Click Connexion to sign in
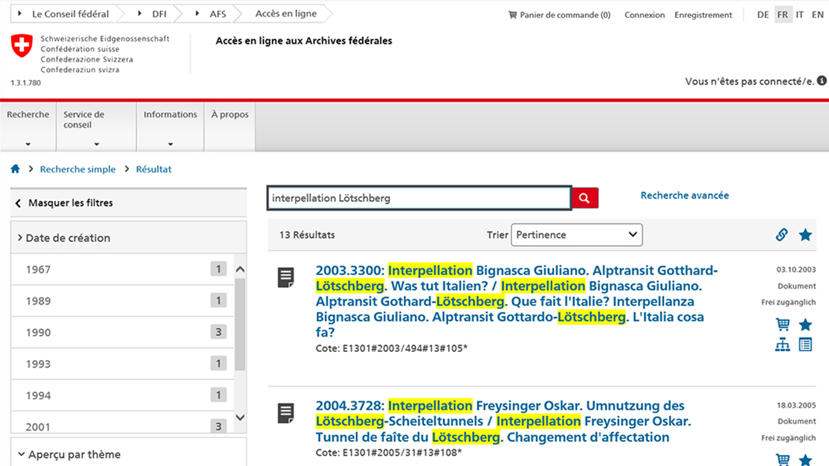Image resolution: width=829 pixels, height=466 pixels. tap(644, 15)
